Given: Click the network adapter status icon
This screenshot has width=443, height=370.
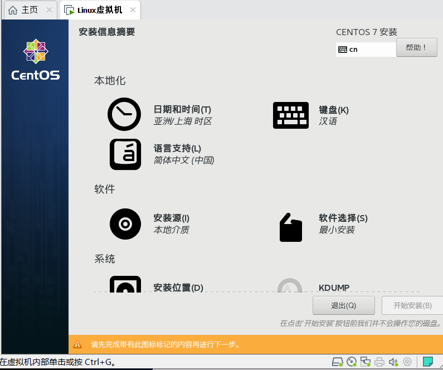Looking at the screenshot, I should tap(366, 362).
